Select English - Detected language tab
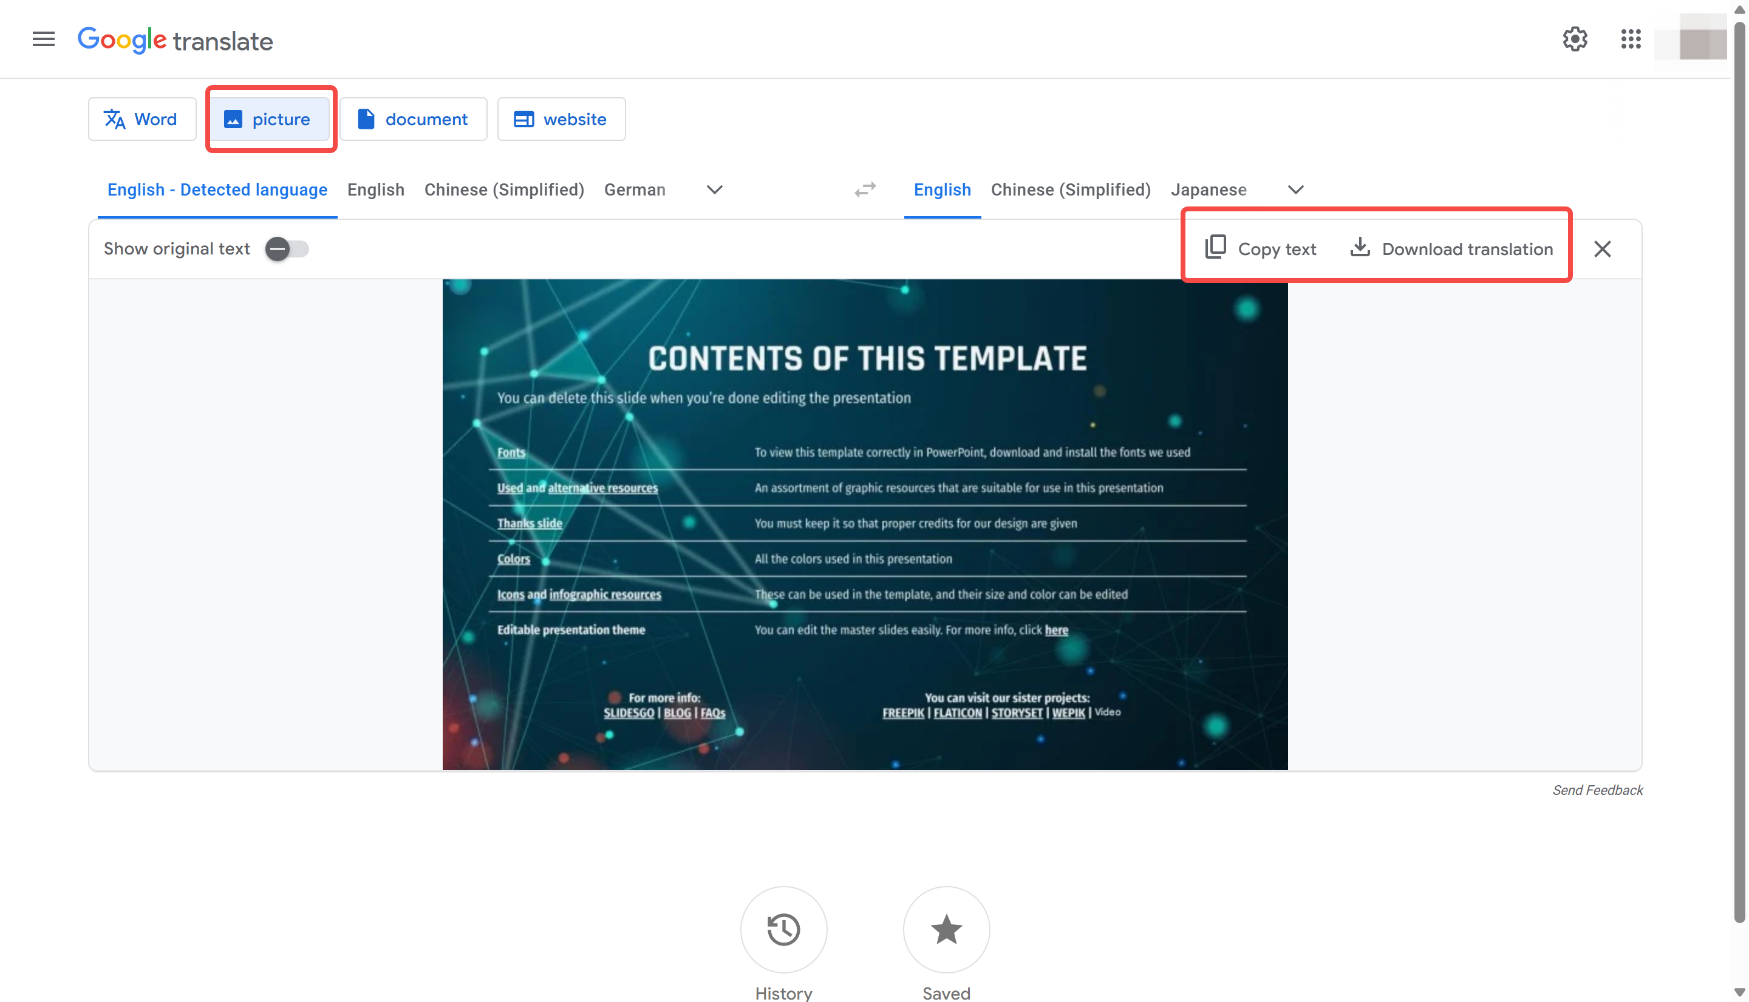This screenshot has width=1749, height=1002. [x=217, y=190]
